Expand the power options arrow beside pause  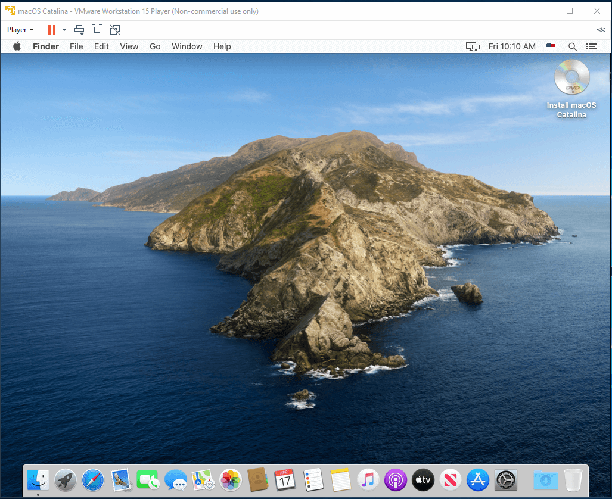pyautogui.click(x=64, y=30)
